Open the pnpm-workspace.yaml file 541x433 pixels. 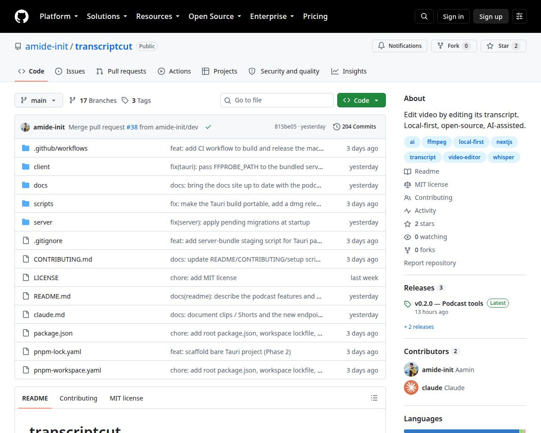point(67,370)
